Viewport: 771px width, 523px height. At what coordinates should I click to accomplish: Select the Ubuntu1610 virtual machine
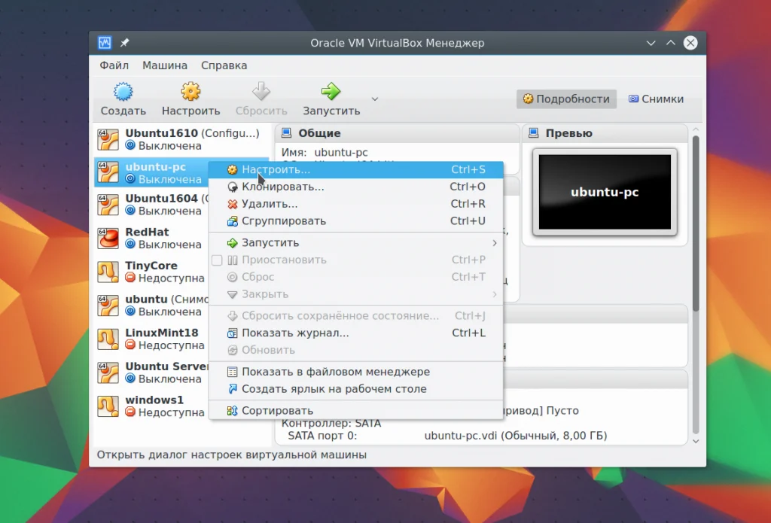[181, 140]
